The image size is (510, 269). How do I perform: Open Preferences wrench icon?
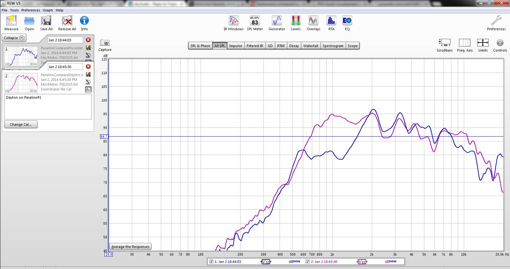(496, 21)
